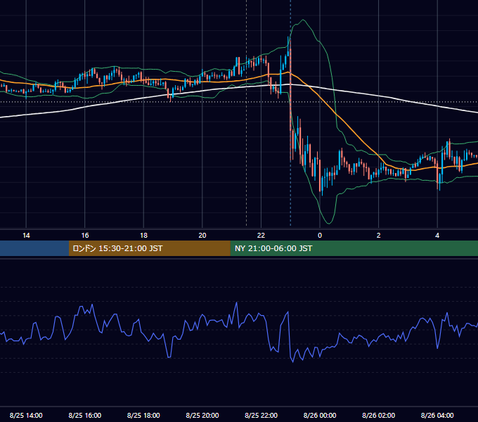Click the lower Bollinger band trough near hour 0
The image size is (478, 422).
pos(329,223)
